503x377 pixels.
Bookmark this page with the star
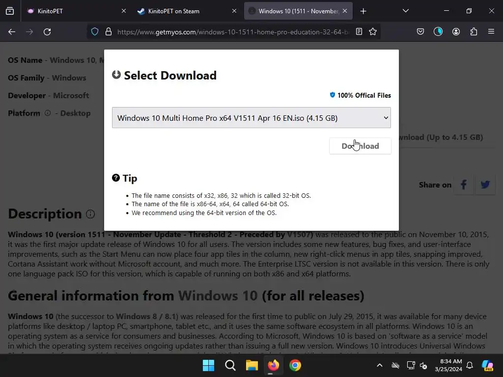point(373,32)
